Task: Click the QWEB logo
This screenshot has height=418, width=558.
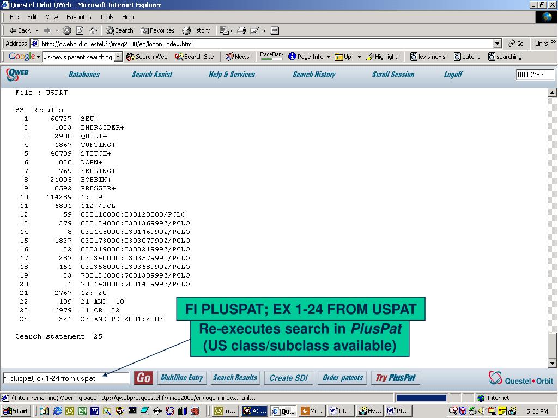Action: pos(17,74)
